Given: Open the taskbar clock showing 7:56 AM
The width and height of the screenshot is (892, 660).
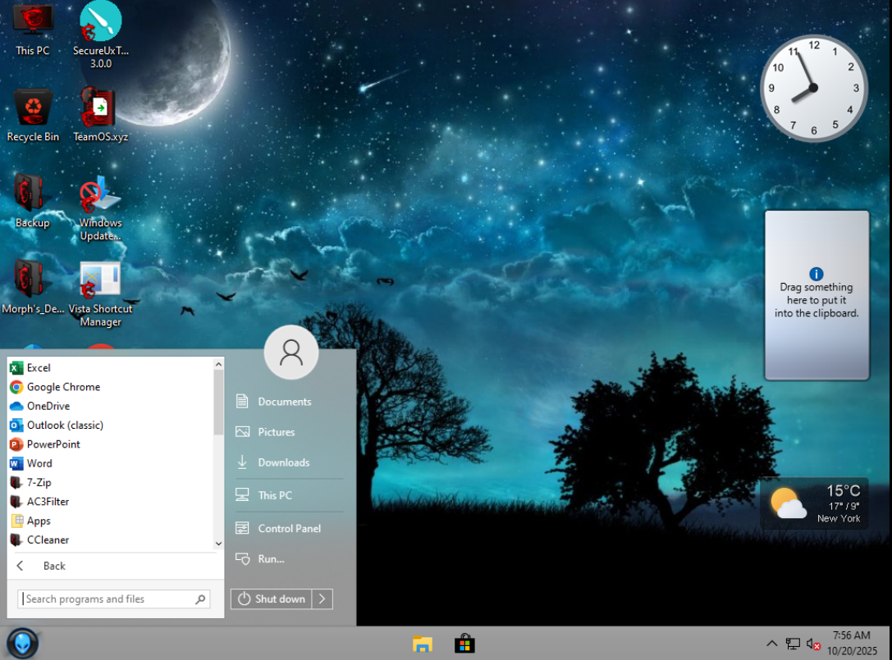Looking at the screenshot, I should pos(852,643).
